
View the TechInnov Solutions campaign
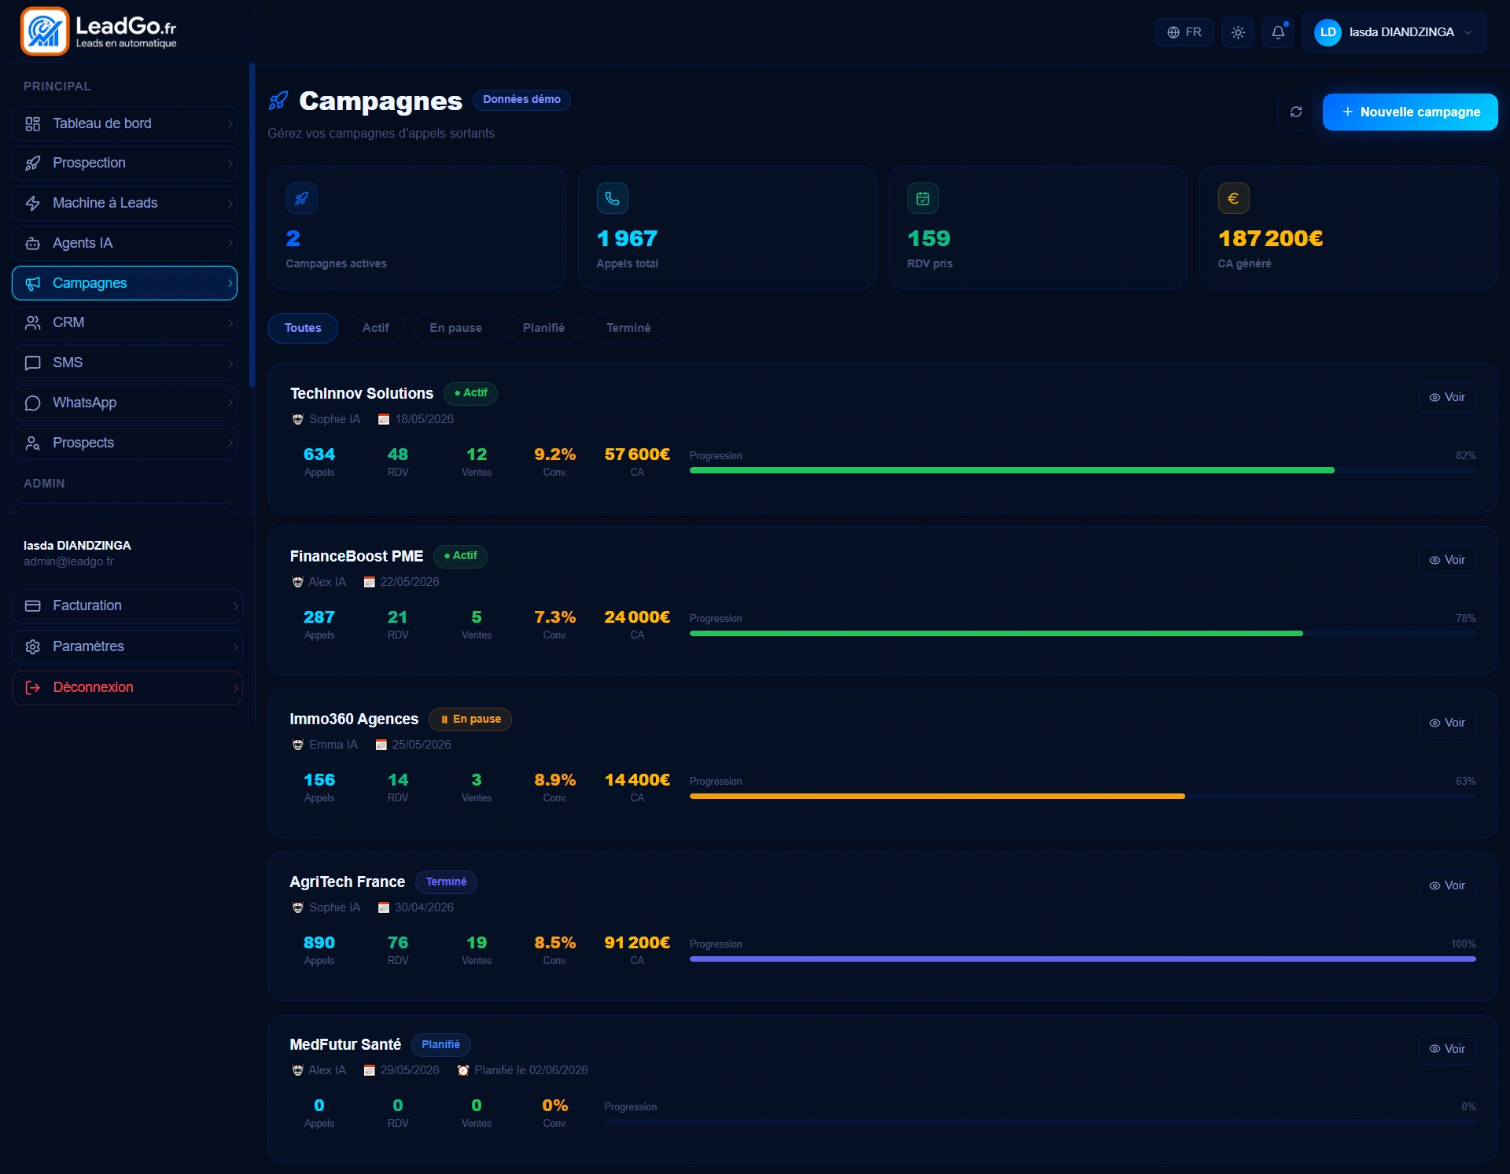(1447, 397)
